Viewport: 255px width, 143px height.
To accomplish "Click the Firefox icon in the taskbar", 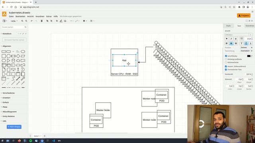I will click(x=19, y=141).
